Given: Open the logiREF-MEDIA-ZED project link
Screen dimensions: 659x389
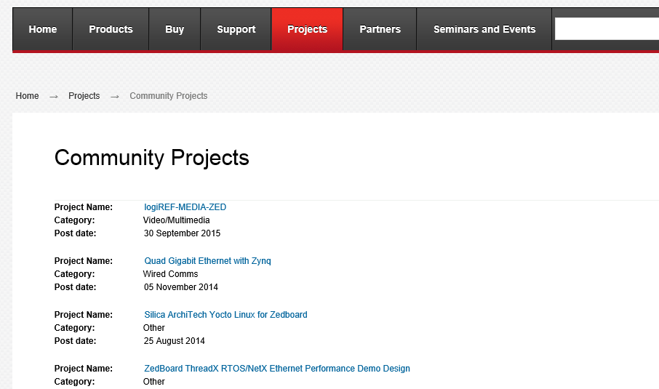Looking at the screenshot, I should point(185,207).
